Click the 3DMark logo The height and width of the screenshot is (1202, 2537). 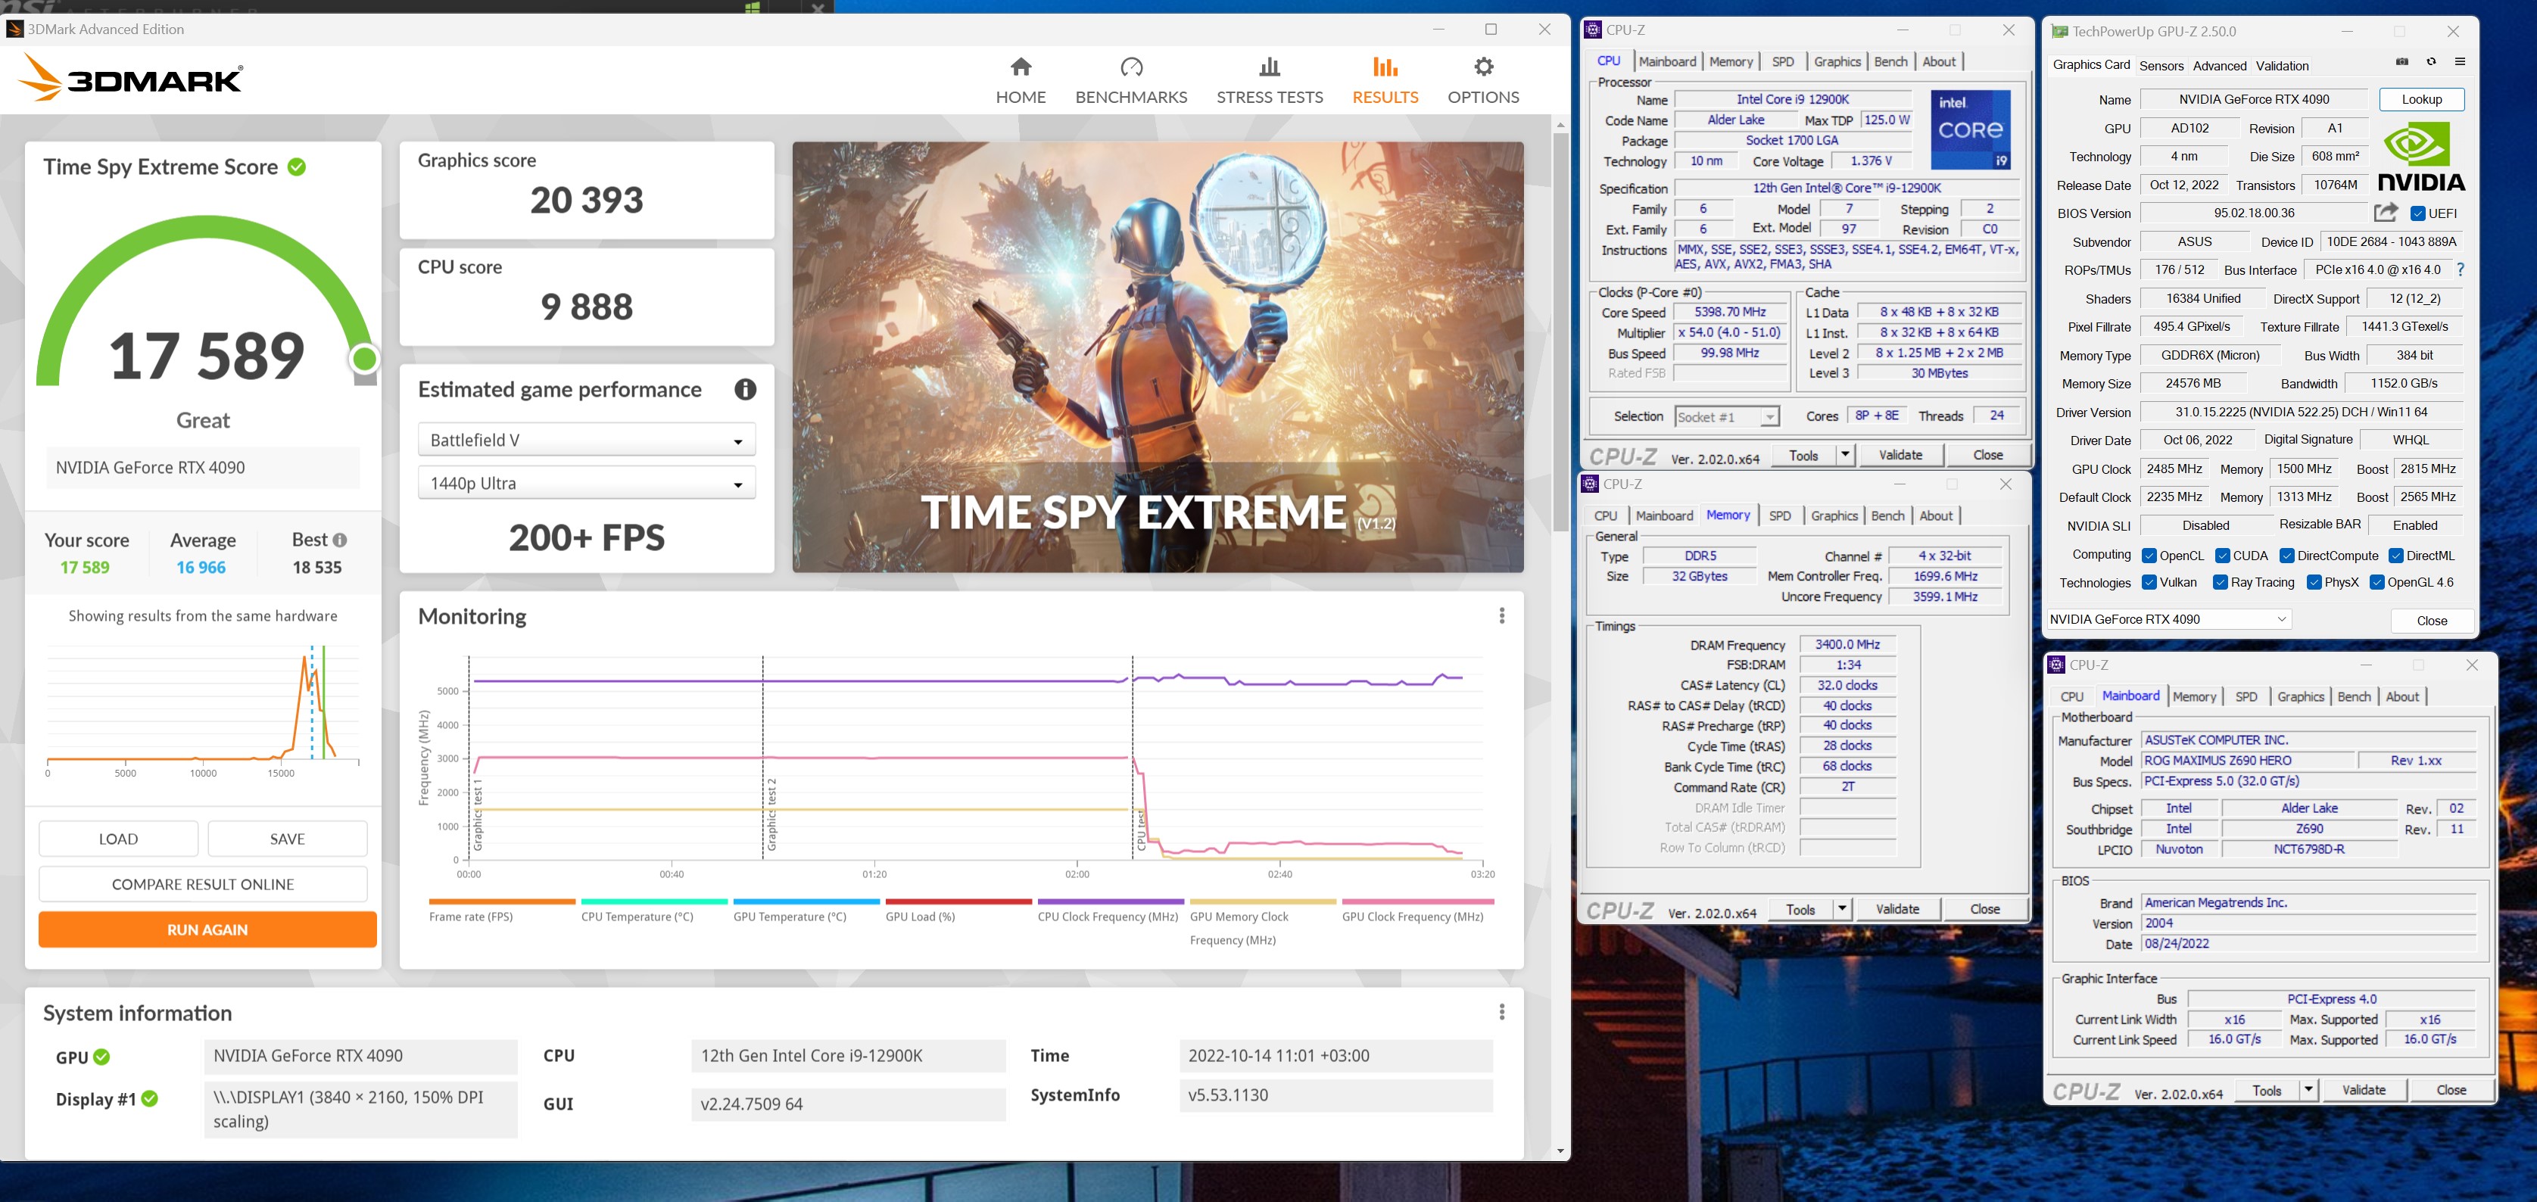[x=130, y=78]
